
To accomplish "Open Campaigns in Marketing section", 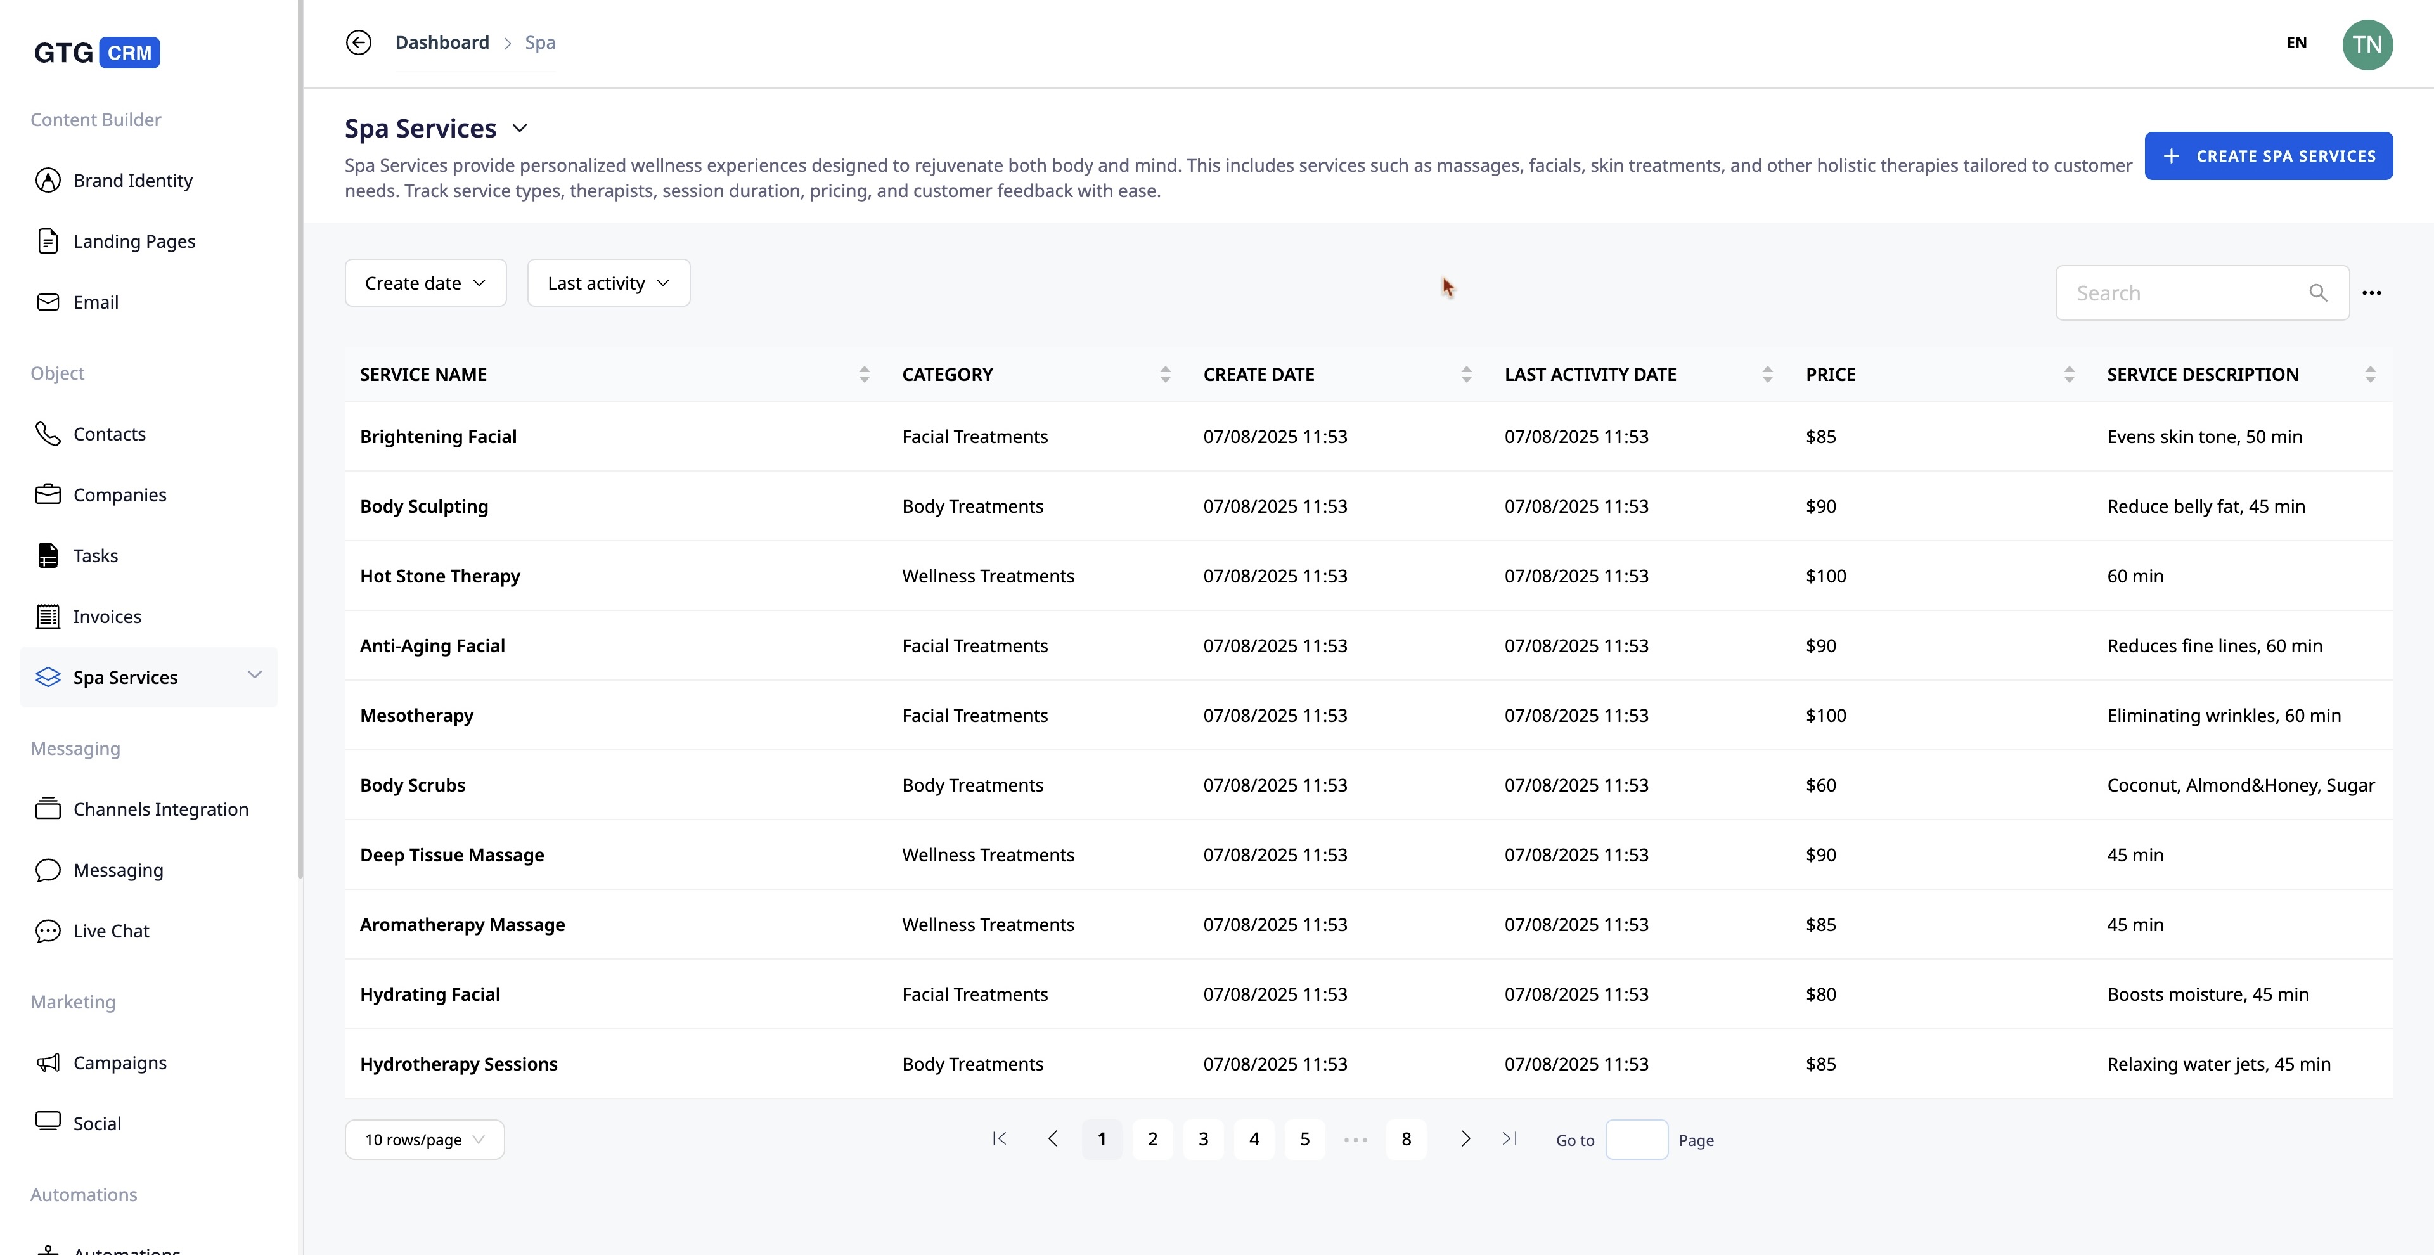I will point(119,1062).
